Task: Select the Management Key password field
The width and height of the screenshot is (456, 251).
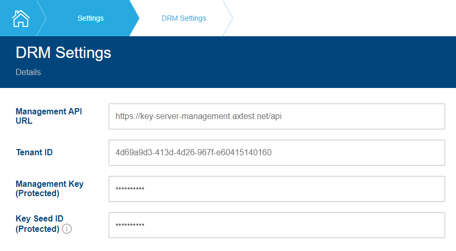Action: (276, 189)
